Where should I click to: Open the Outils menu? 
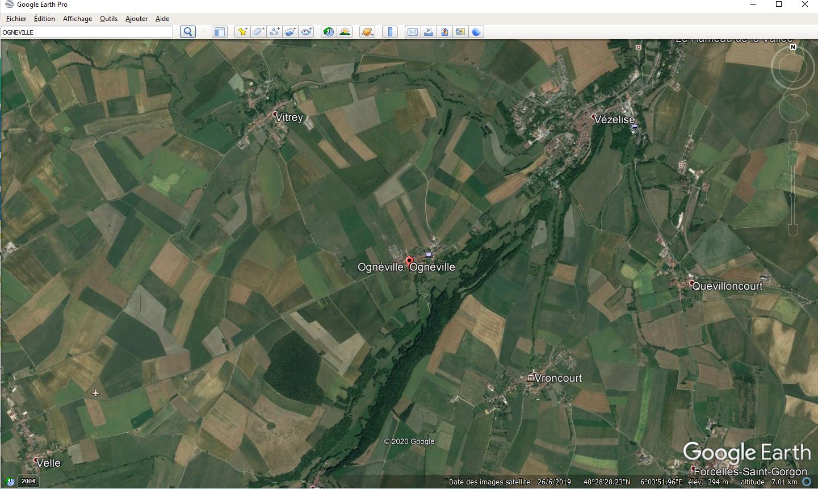point(108,19)
